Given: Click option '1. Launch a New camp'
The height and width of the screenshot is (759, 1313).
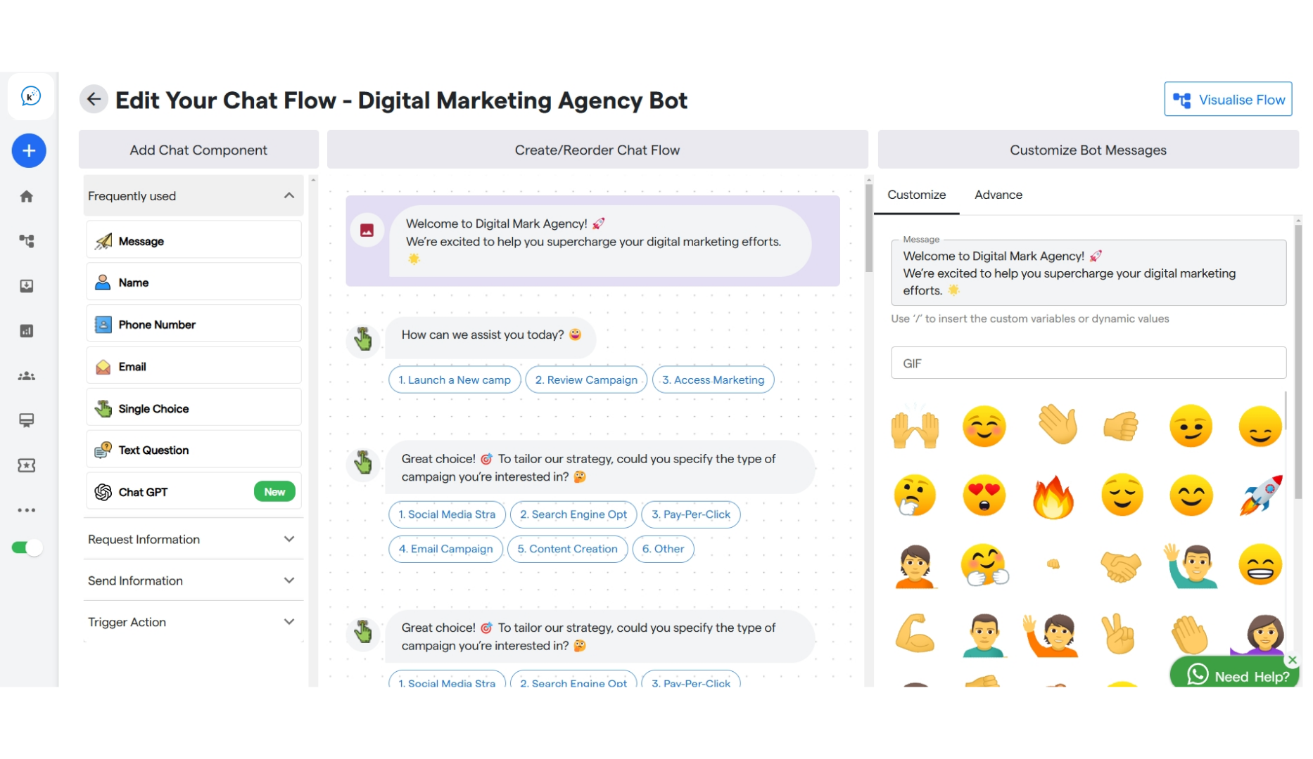Looking at the screenshot, I should point(455,379).
